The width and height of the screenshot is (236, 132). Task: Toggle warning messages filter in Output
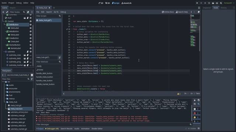[x=197, y=117]
